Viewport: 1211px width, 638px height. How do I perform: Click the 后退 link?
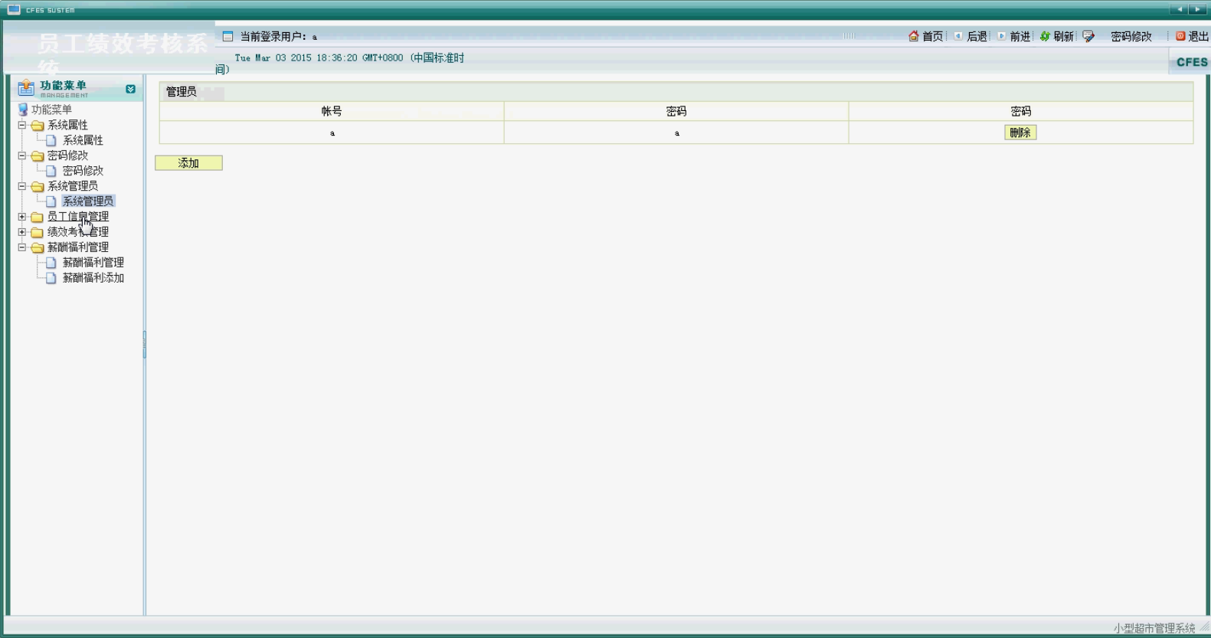[977, 36]
